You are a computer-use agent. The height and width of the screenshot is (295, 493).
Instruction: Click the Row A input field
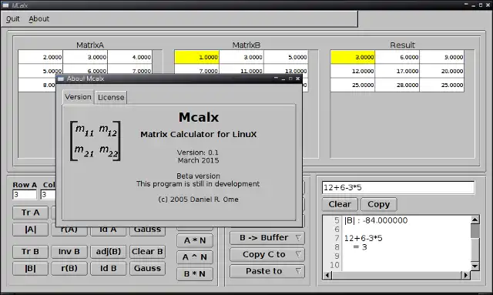tap(25, 195)
